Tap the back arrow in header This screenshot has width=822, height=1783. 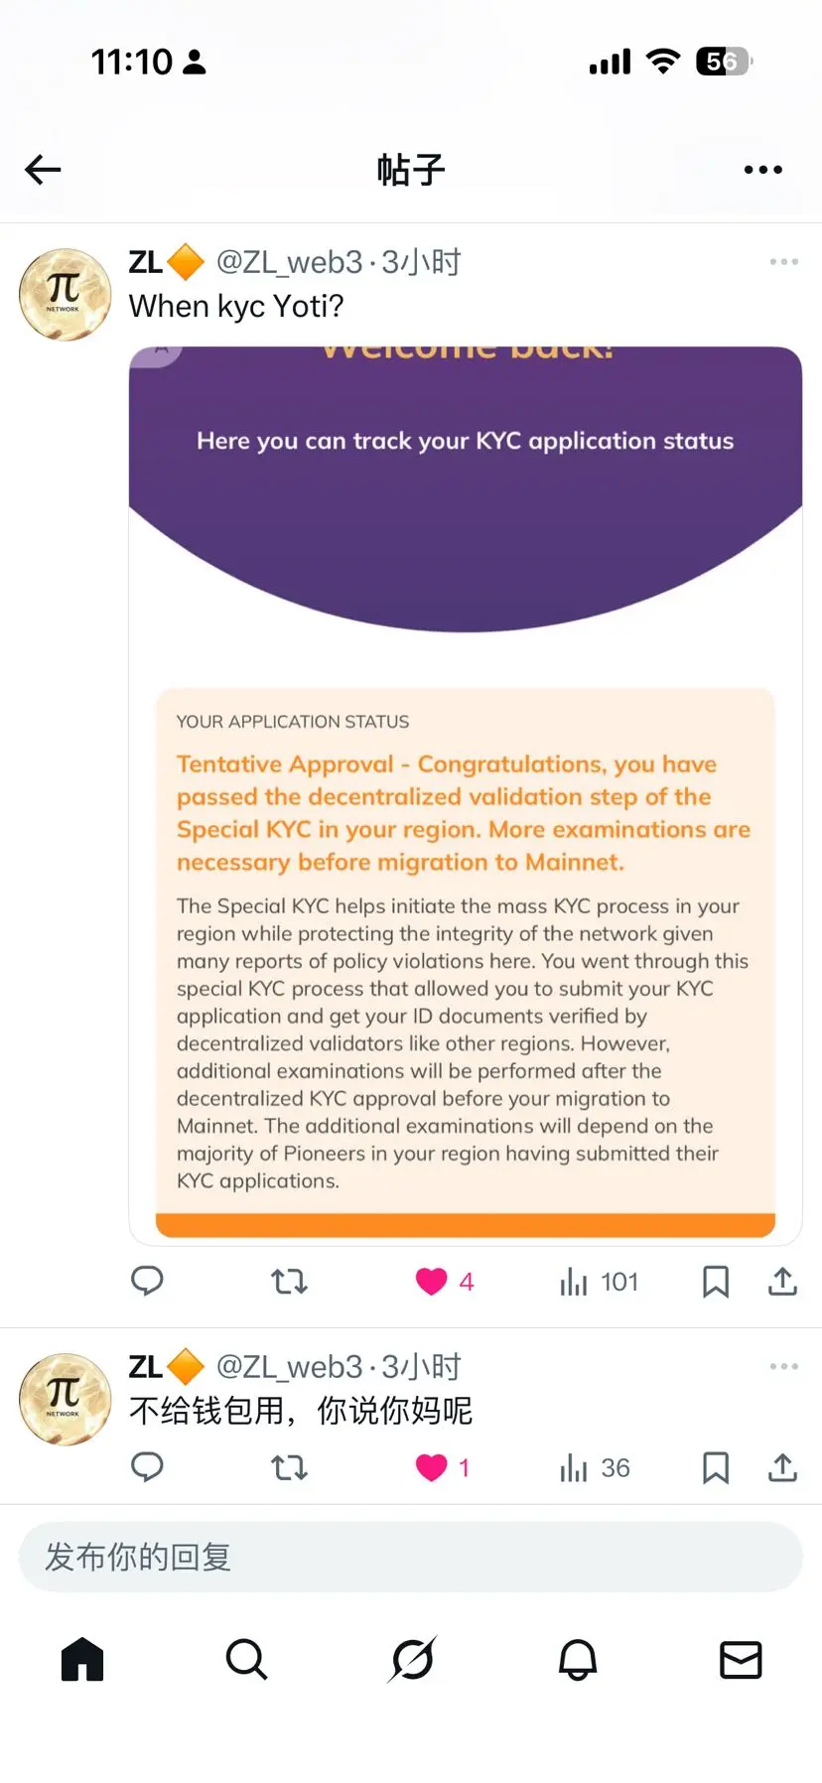click(x=43, y=170)
